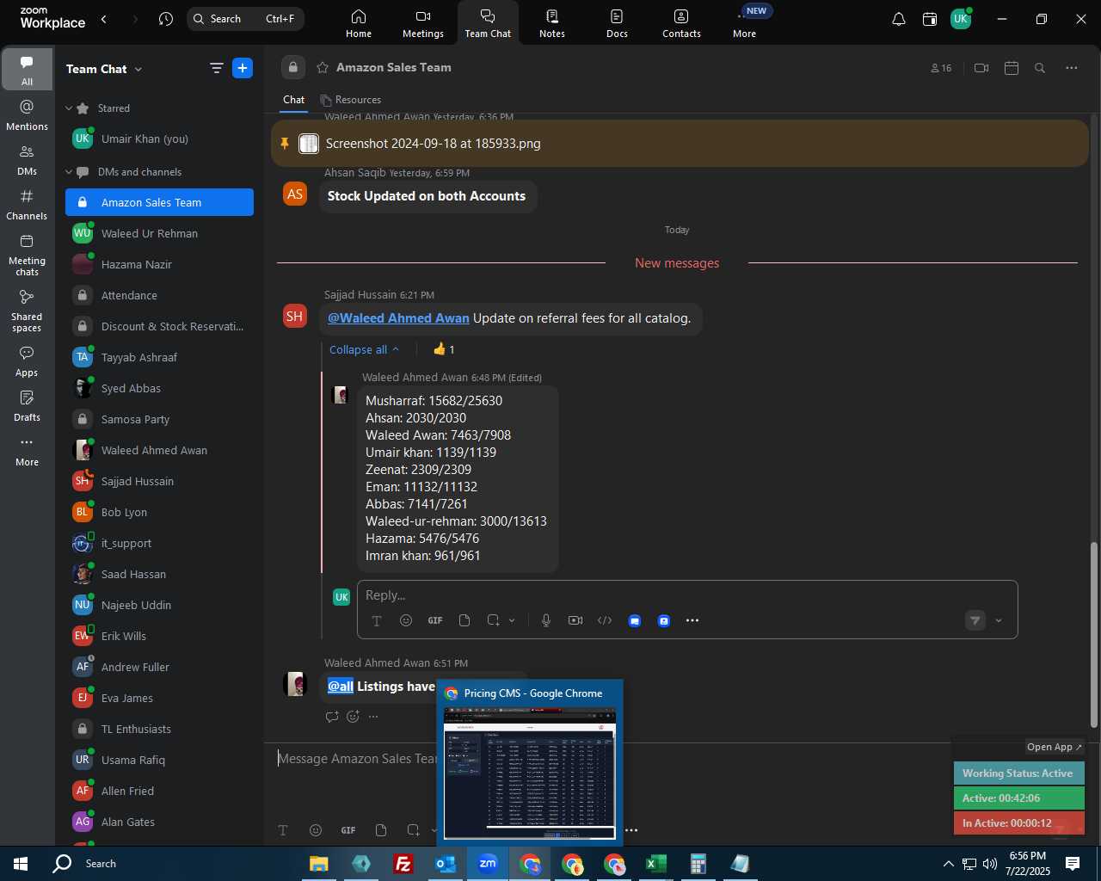The image size is (1101, 881).
Task: Click the @all mention in Waleed's message
Action: pos(341,687)
